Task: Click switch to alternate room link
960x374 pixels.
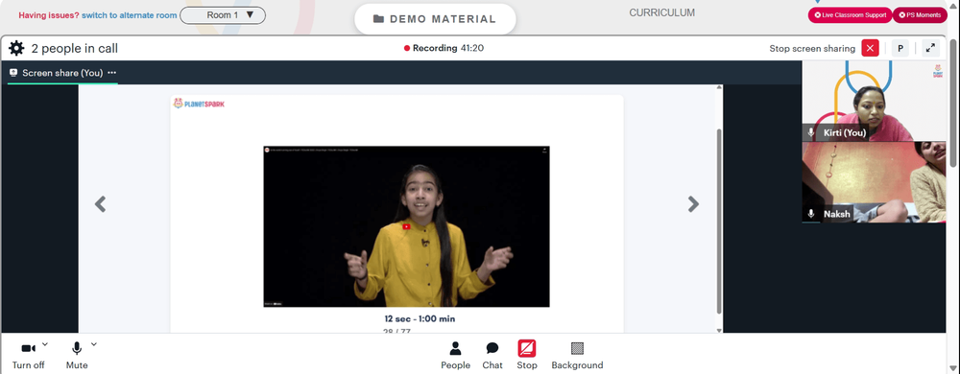Action: 130,15
